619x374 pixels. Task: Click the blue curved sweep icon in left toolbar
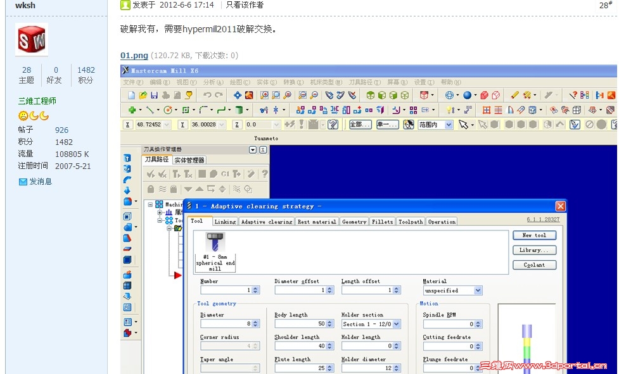tap(127, 180)
